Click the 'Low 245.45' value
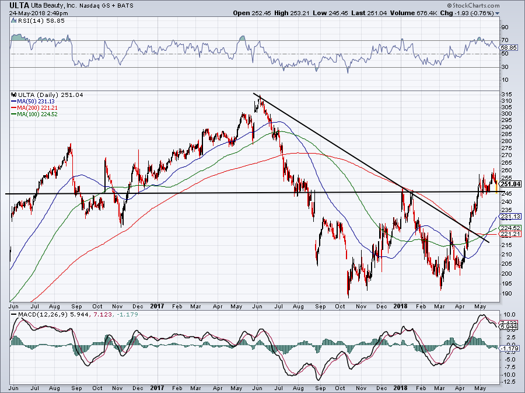 331,13
